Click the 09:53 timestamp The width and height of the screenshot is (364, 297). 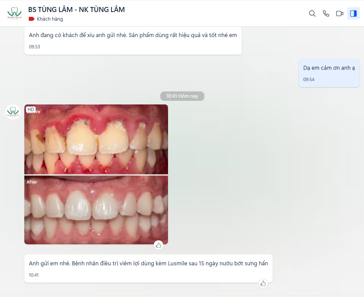[34, 47]
